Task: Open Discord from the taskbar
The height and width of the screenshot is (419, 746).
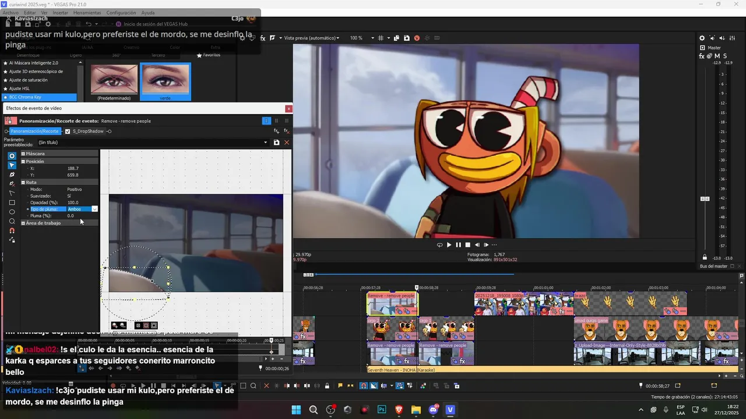Action: click(x=434, y=410)
